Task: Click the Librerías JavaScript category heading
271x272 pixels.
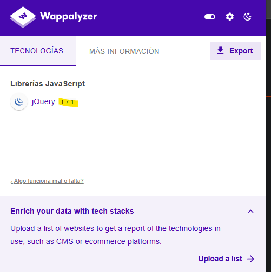Action: point(48,84)
